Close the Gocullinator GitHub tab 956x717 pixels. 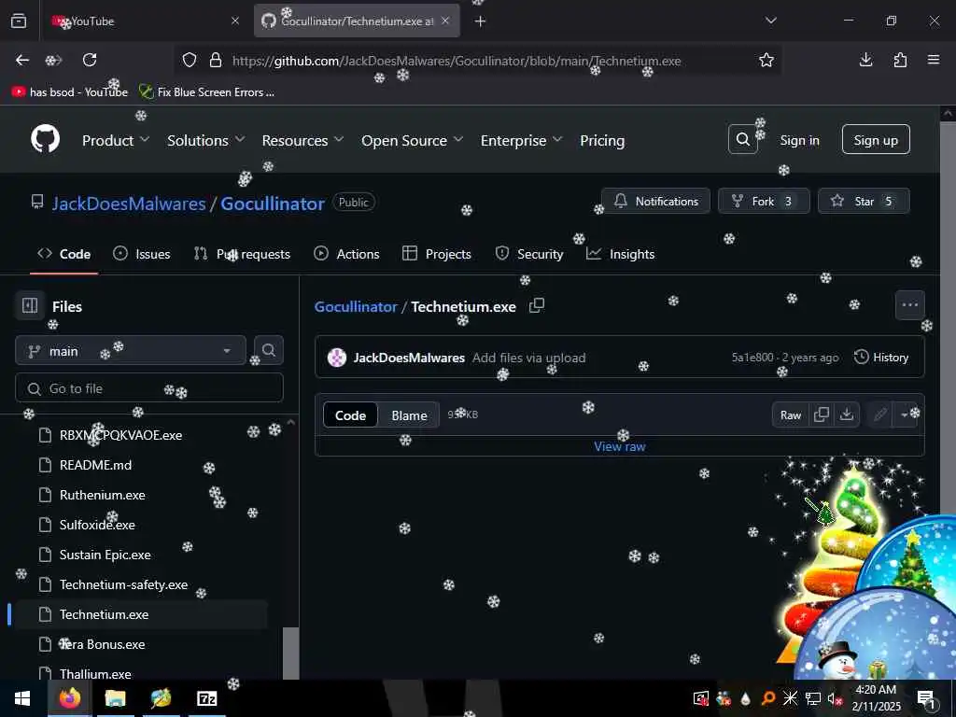pos(445,21)
